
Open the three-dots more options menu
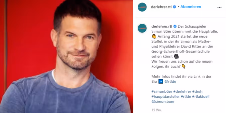pos(219,7)
